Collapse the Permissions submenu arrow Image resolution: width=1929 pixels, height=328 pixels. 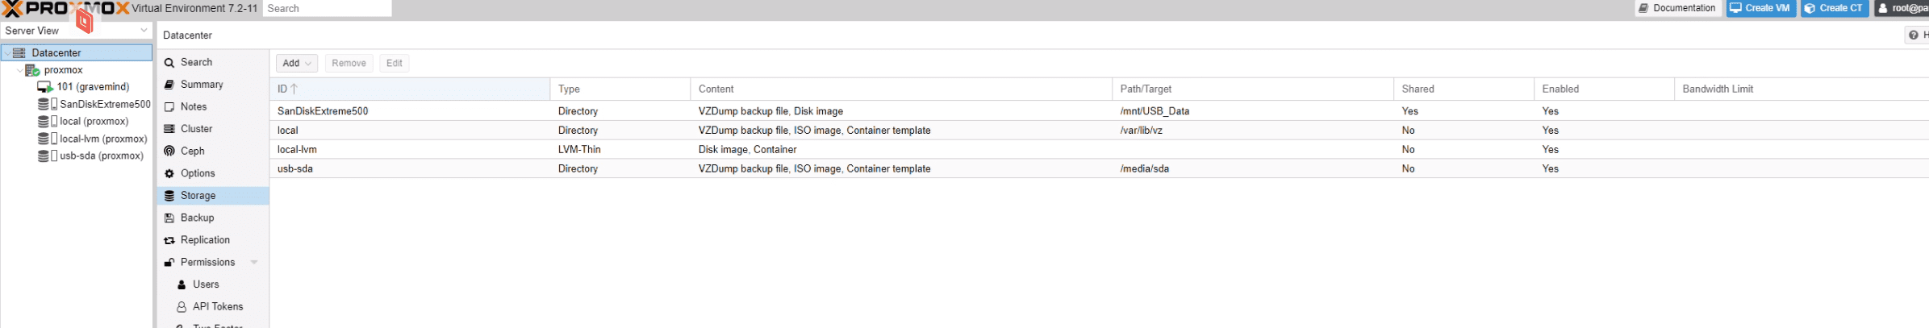point(254,262)
